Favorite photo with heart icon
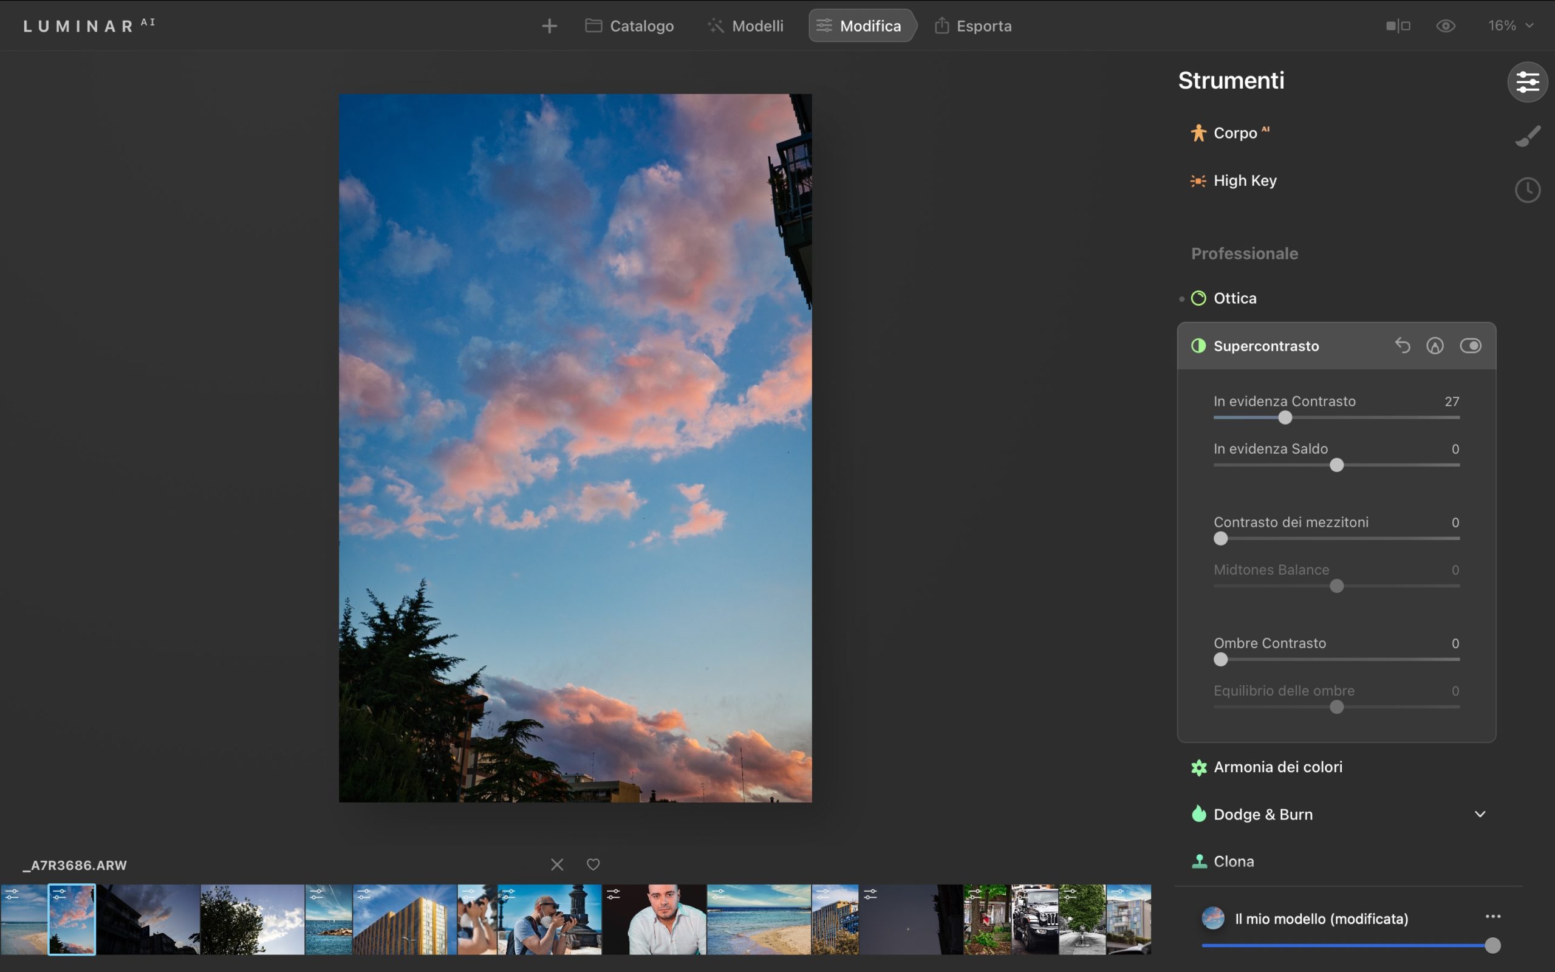Viewport: 1555px width, 972px height. click(593, 864)
